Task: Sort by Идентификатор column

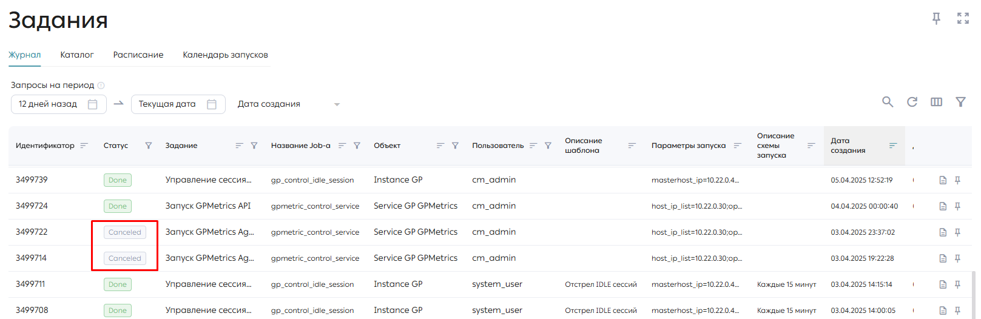Action: pyautogui.click(x=84, y=146)
